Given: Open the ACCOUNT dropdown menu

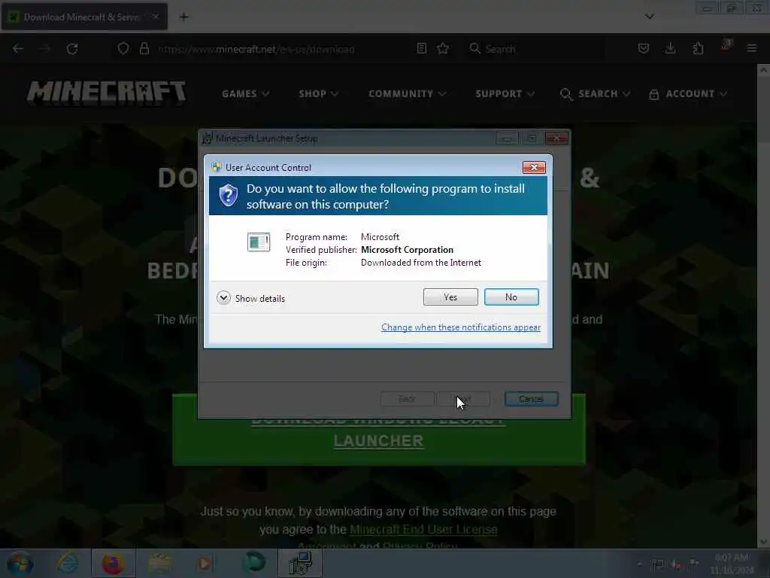Looking at the screenshot, I should tap(687, 94).
